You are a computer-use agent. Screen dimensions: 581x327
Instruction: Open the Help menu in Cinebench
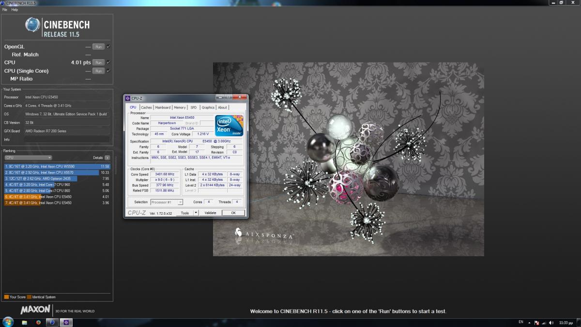pos(15,10)
